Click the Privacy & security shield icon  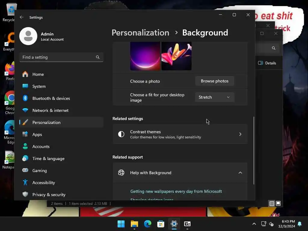pos(25,195)
